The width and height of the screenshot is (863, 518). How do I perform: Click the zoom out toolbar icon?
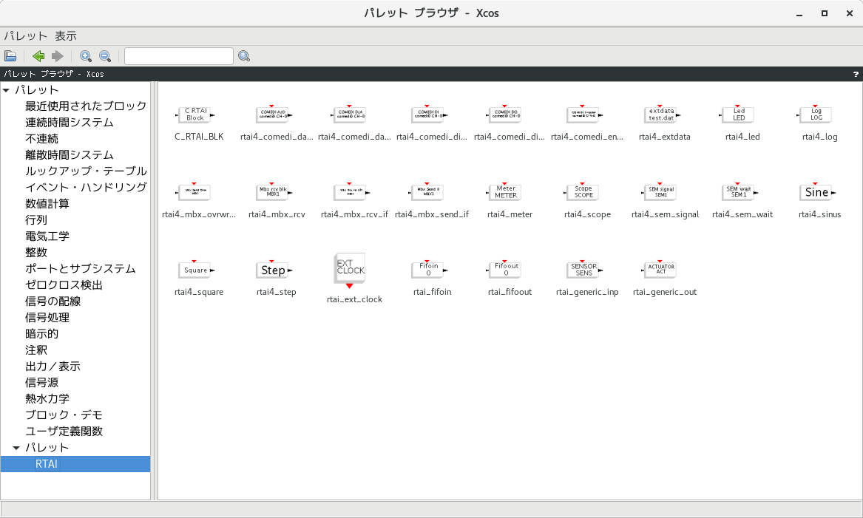pos(105,55)
